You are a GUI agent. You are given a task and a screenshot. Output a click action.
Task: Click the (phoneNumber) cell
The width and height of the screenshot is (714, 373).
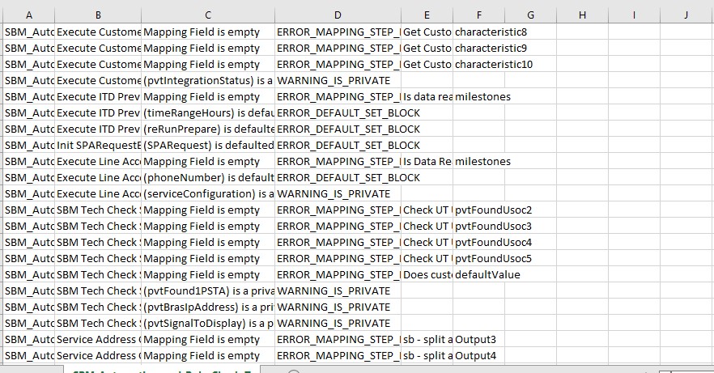coord(208,178)
